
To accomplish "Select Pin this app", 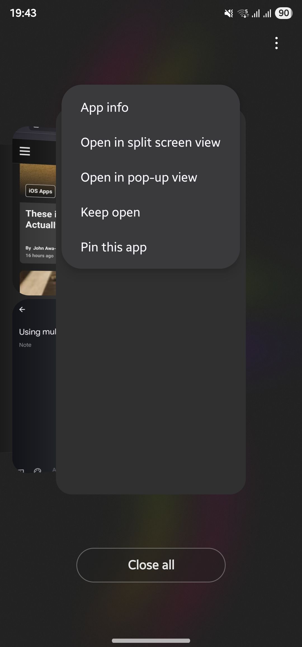I will coord(151,247).
